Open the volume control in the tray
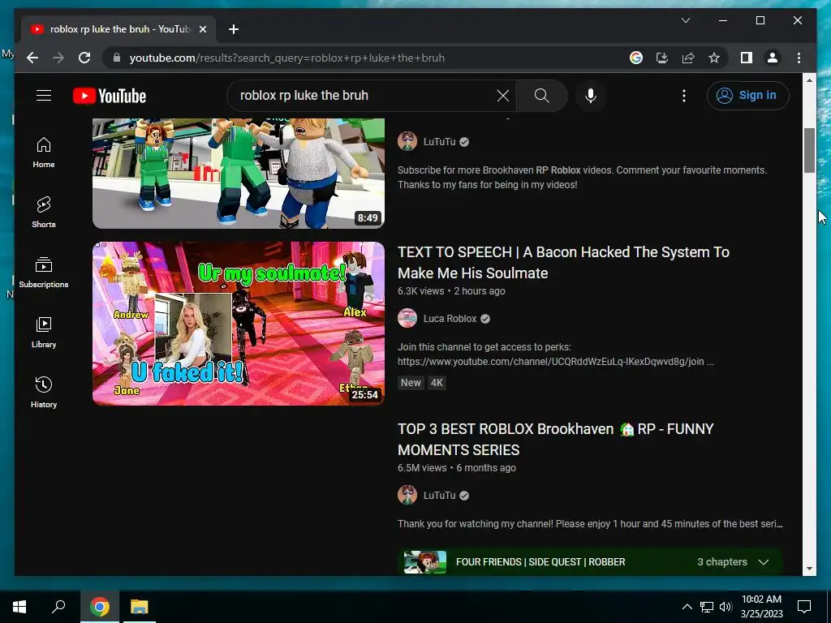The image size is (831, 623). coord(726,607)
